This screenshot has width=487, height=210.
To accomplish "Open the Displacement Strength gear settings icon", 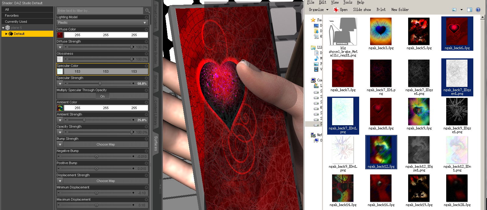I will tap(146, 175).
